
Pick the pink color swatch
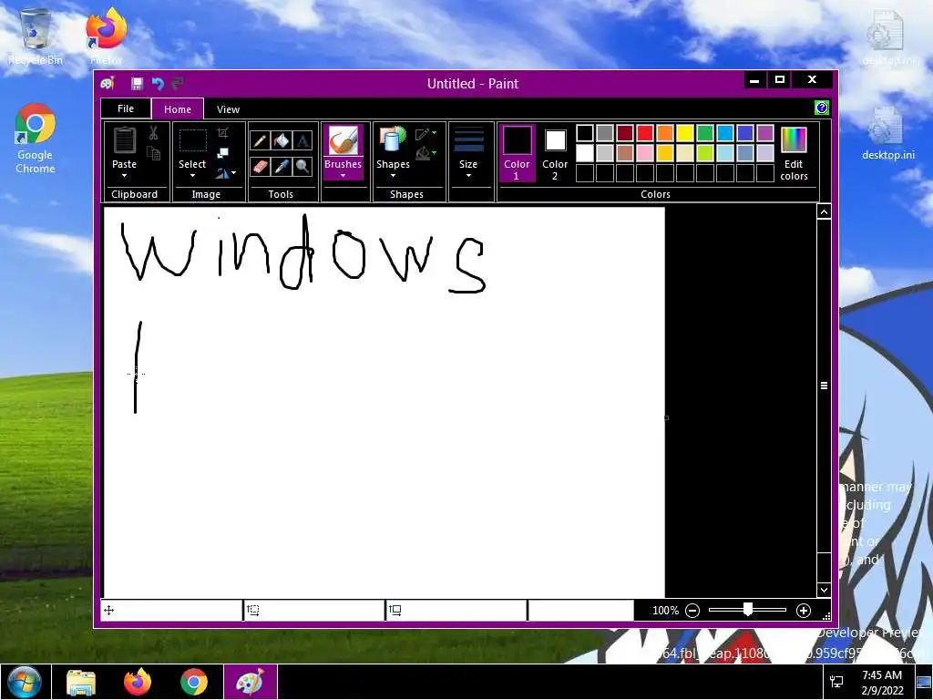645,153
